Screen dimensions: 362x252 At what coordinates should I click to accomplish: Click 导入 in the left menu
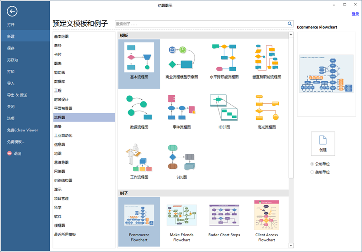pos(11,83)
